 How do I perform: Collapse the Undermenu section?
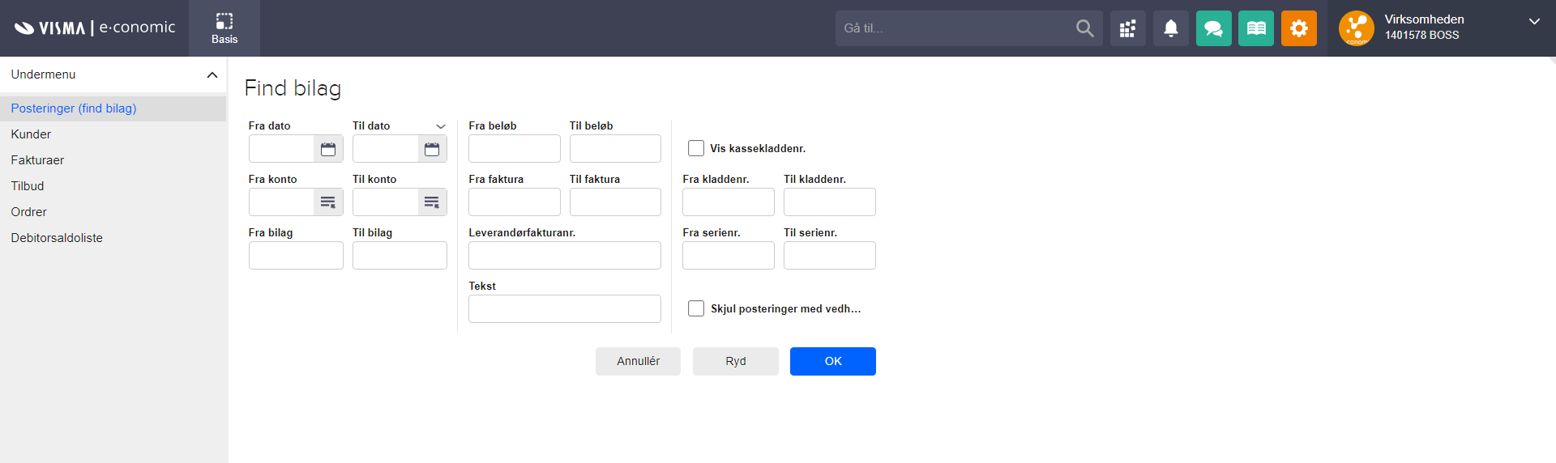(212, 74)
